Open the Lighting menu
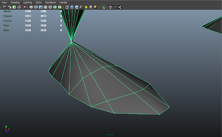222x137 pixels. (x=27, y=2)
